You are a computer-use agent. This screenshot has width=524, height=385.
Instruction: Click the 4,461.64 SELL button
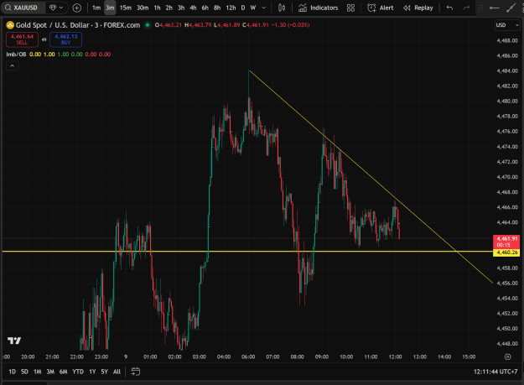pyautogui.click(x=22, y=39)
